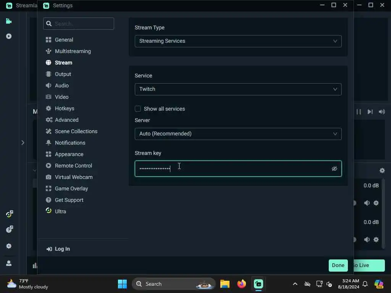
Task: Open Firefox from taskbar
Action: [241, 284]
